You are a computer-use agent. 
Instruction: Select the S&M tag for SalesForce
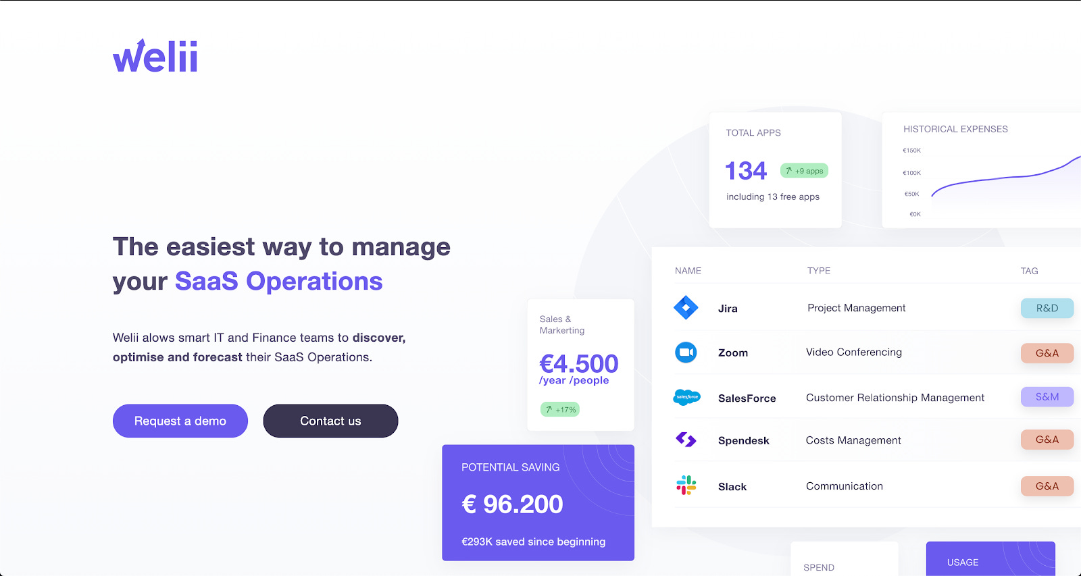click(1047, 397)
